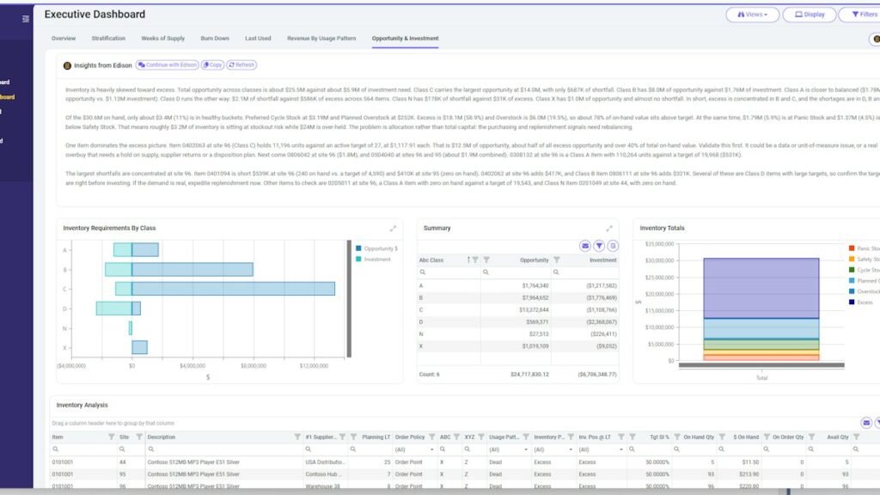This screenshot has width=880, height=495.
Task: Click the Class C opportunity bar in chart
Action: click(x=234, y=289)
